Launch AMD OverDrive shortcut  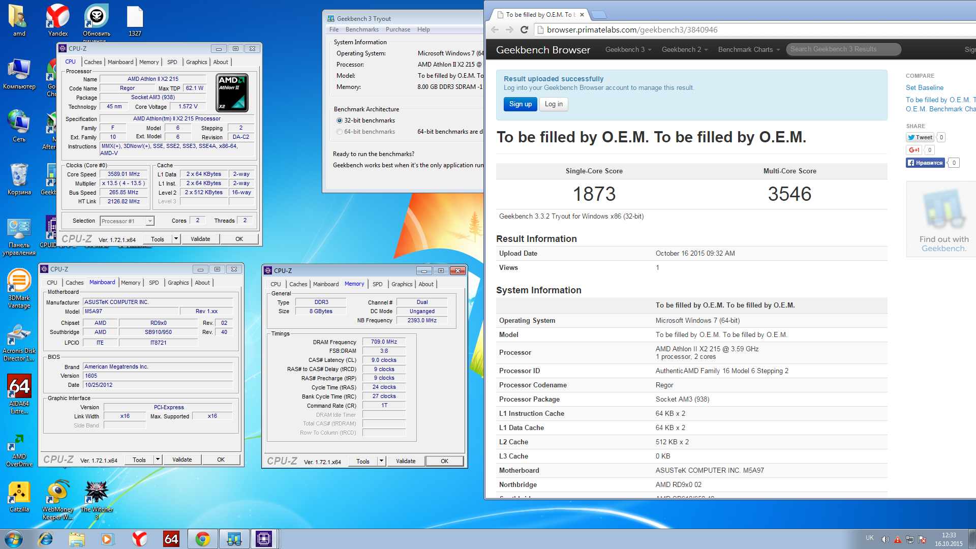pos(19,450)
